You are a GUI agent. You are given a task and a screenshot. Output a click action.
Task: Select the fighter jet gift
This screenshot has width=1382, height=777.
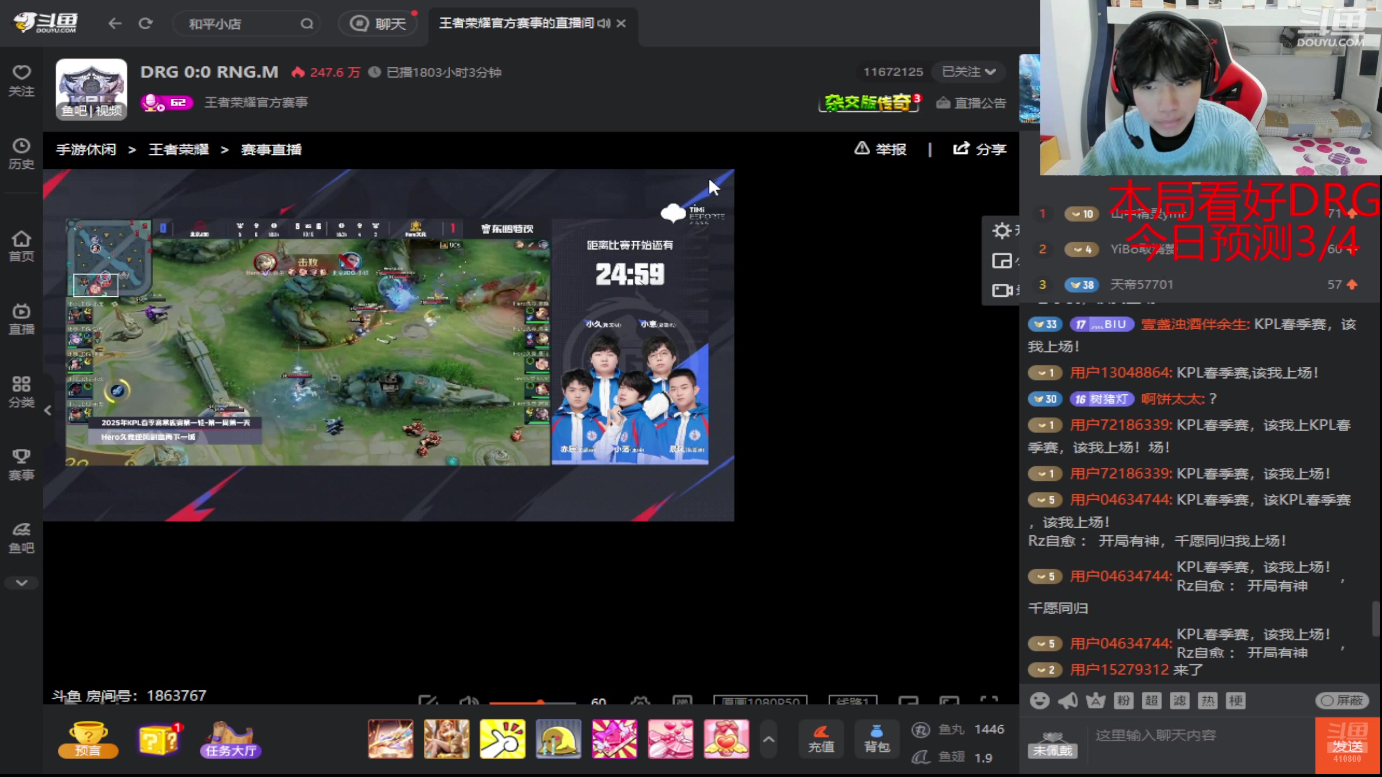(390, 739)
